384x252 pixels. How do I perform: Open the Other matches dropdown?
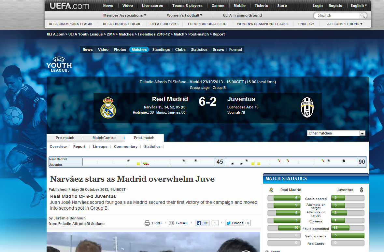[x=336, y=133]
